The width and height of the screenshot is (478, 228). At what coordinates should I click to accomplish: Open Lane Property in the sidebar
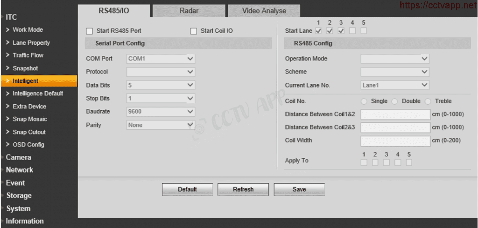tap(31, 43)
